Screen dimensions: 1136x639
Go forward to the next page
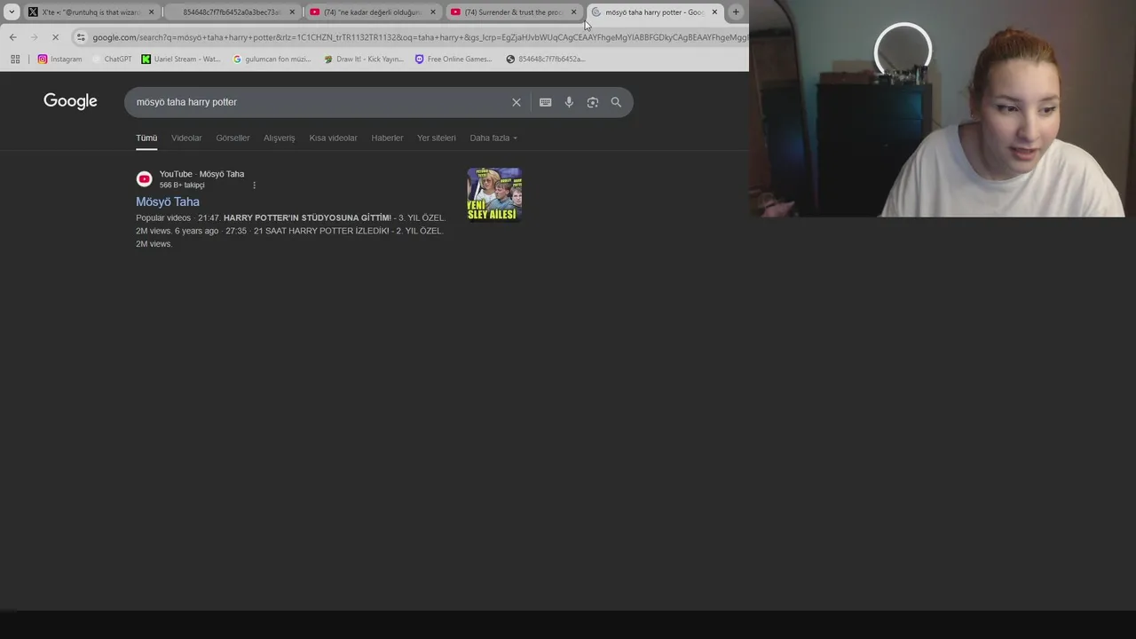coord(34,37)
